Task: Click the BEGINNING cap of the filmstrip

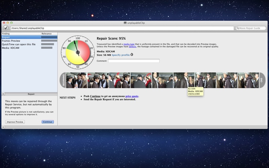Action: (x=63, y=80)
